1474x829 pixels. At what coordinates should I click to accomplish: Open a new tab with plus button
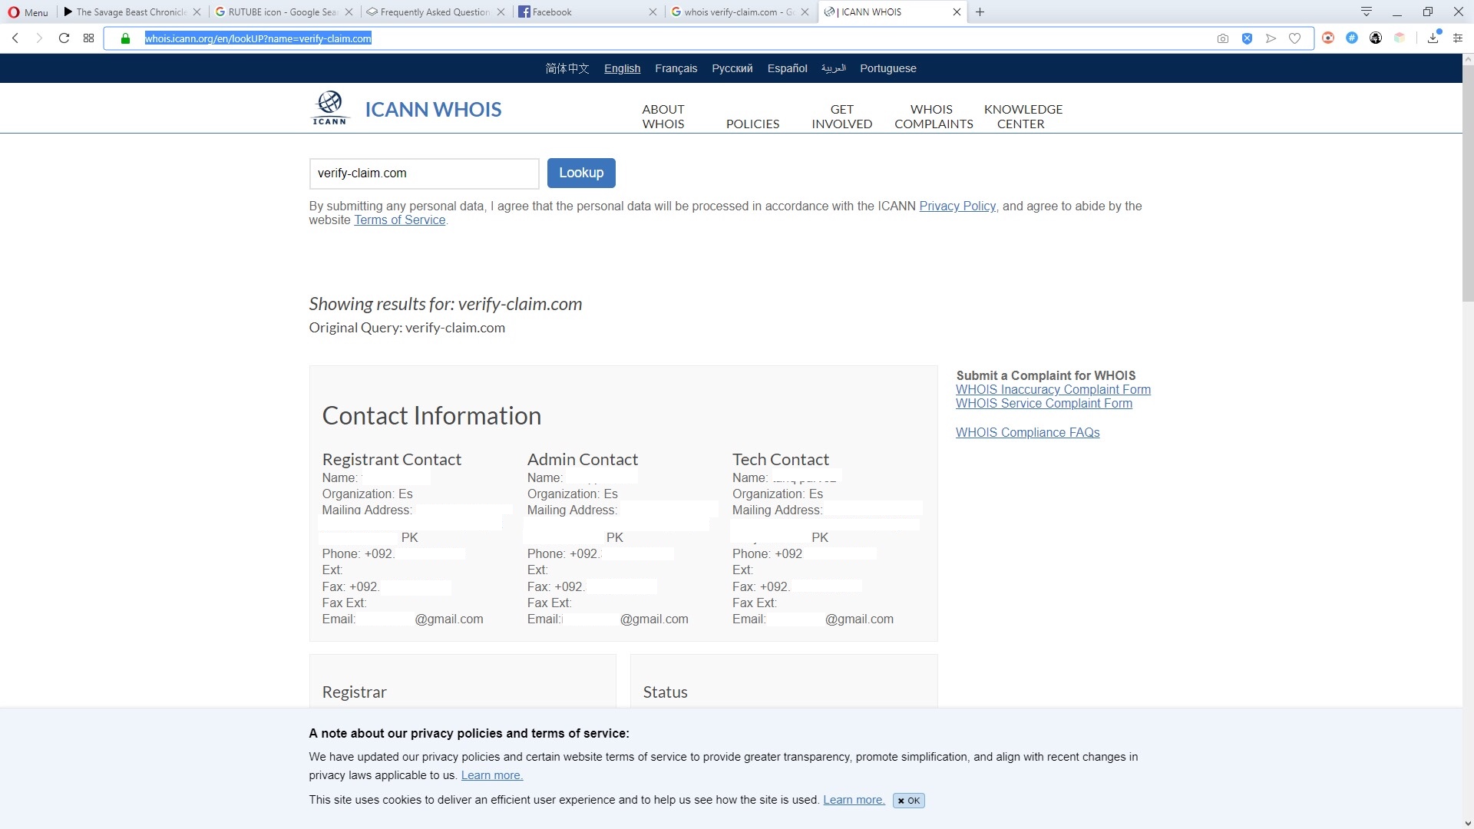click(x=980, y=12)
